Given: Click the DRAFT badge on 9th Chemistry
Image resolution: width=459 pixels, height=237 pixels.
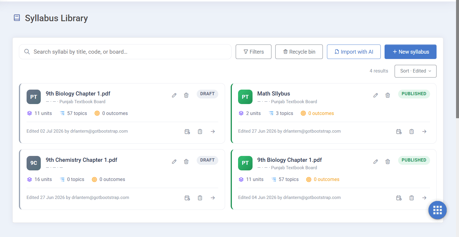Looking at the screenshot, I should (207, 160).
